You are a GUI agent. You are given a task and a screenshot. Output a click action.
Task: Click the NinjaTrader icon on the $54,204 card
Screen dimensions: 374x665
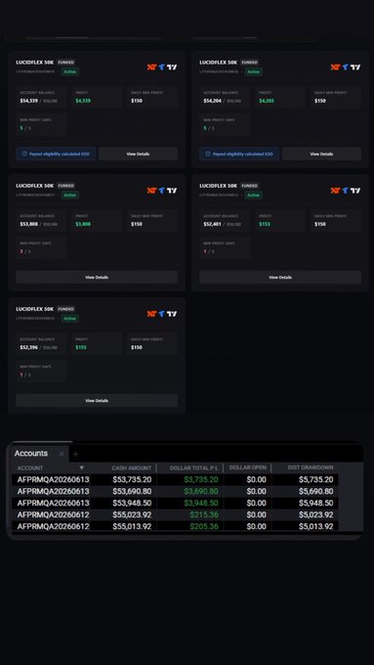pos(336,67)
